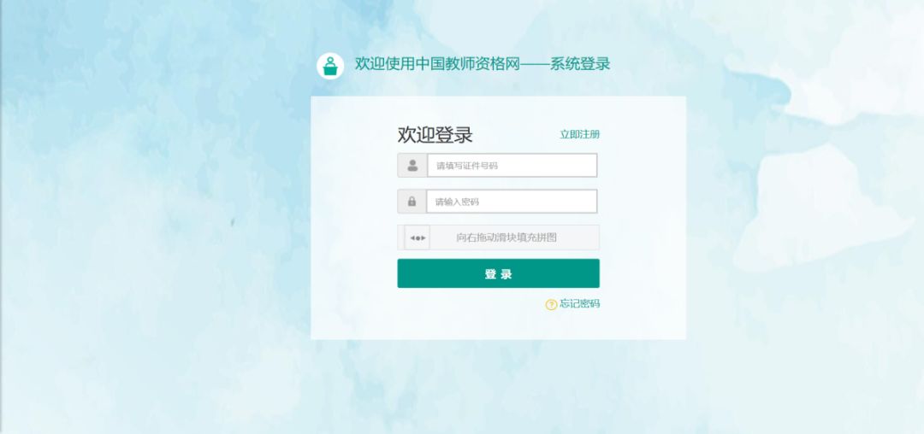Click the 登录 label inside green button
This screenshot has width=924, height=434.
pos(499,274)
